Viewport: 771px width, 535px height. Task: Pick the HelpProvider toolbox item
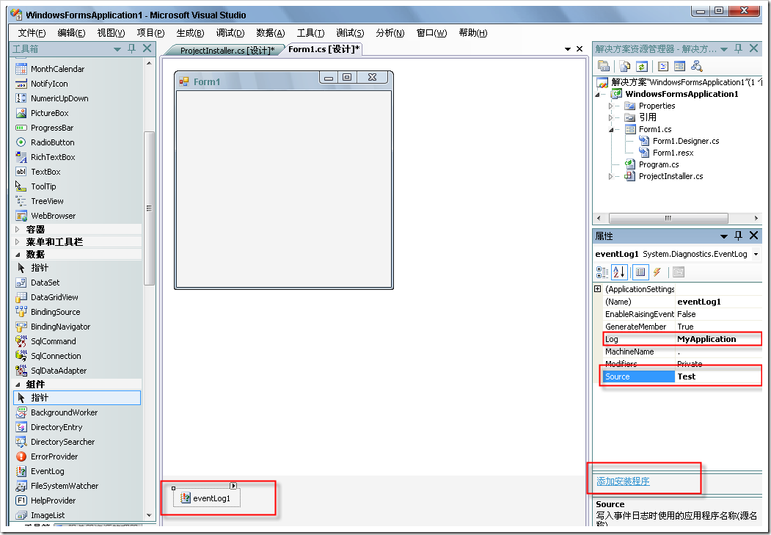coord(53,501)
